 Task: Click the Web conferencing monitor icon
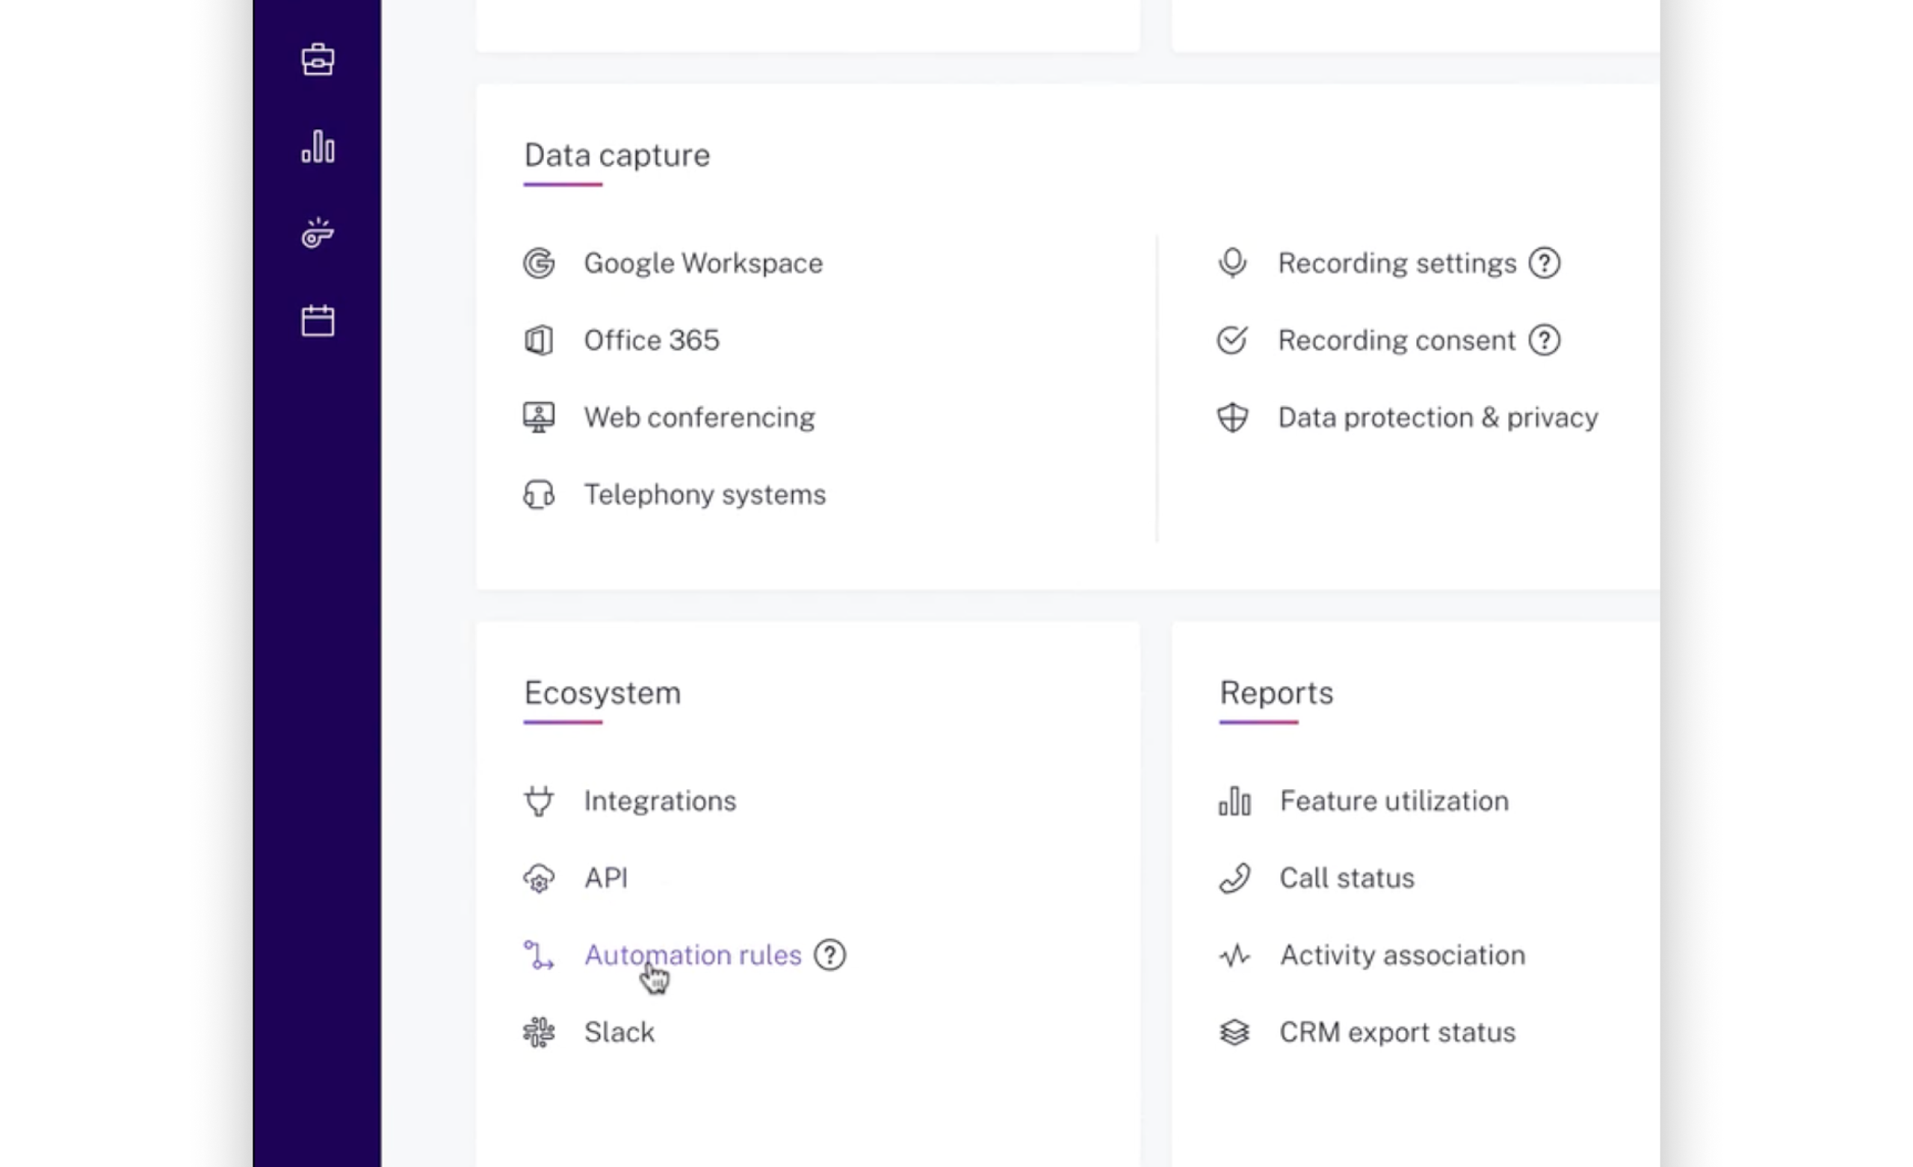pyautogui.click(x=539, y=417)
